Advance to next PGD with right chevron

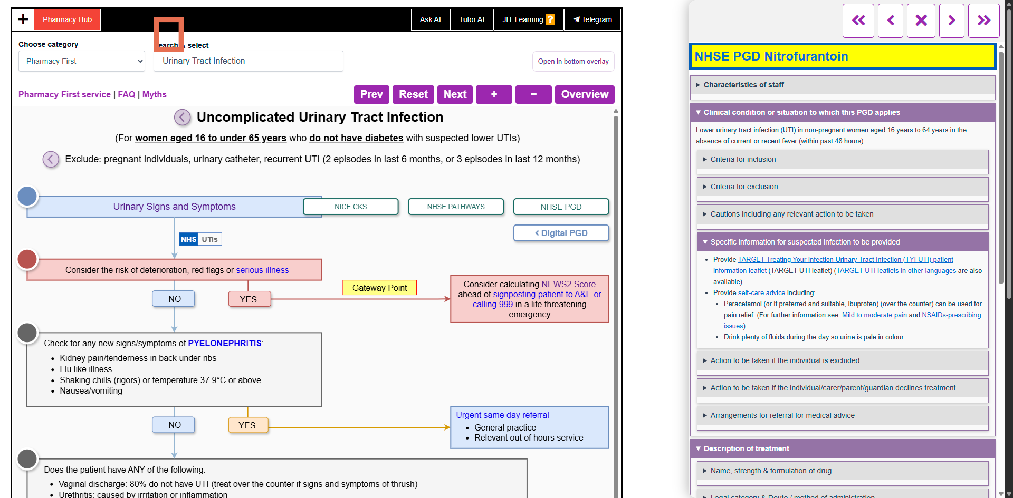[952, 21]
